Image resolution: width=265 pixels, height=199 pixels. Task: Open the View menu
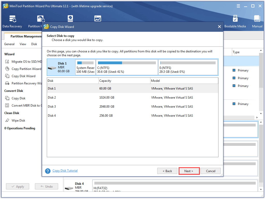tap(23, 44)
